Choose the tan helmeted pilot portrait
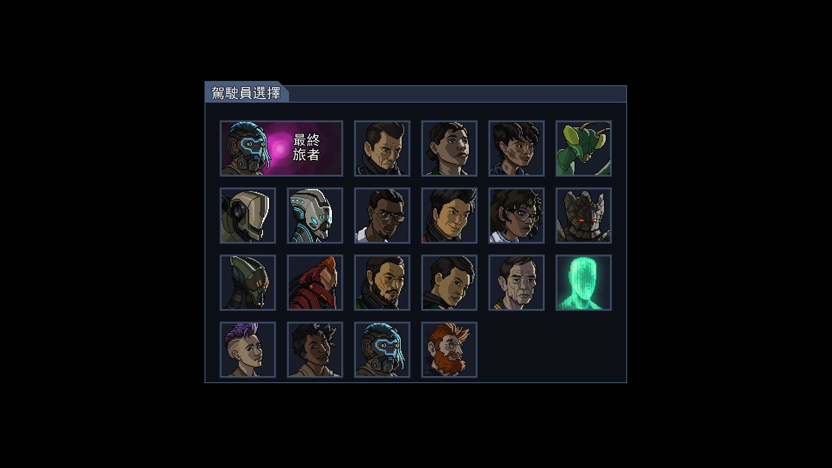This screenshot has width=832, height=468. pyautogui.click(x=248, y=216)
